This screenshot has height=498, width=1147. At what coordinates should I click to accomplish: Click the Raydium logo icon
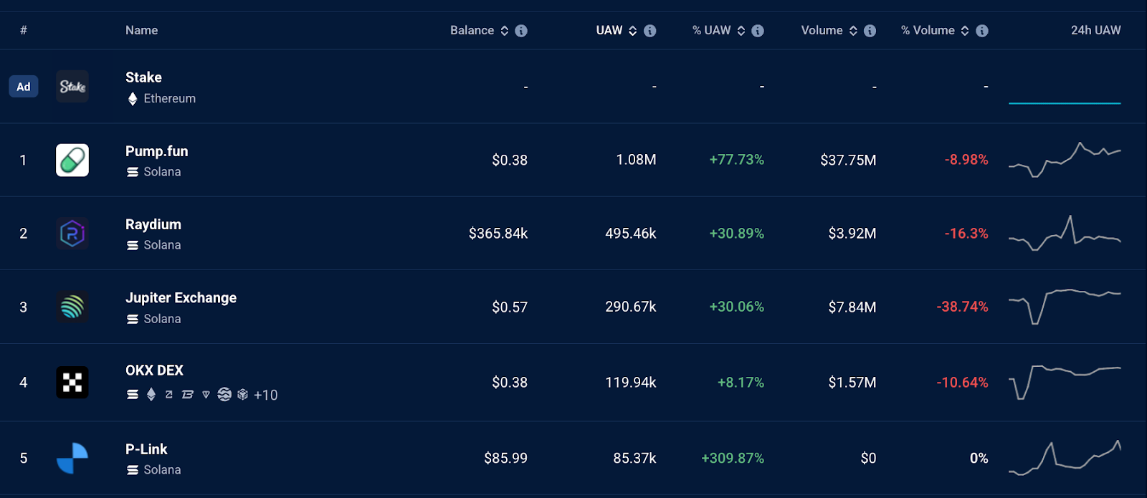[x=72, y=234]
